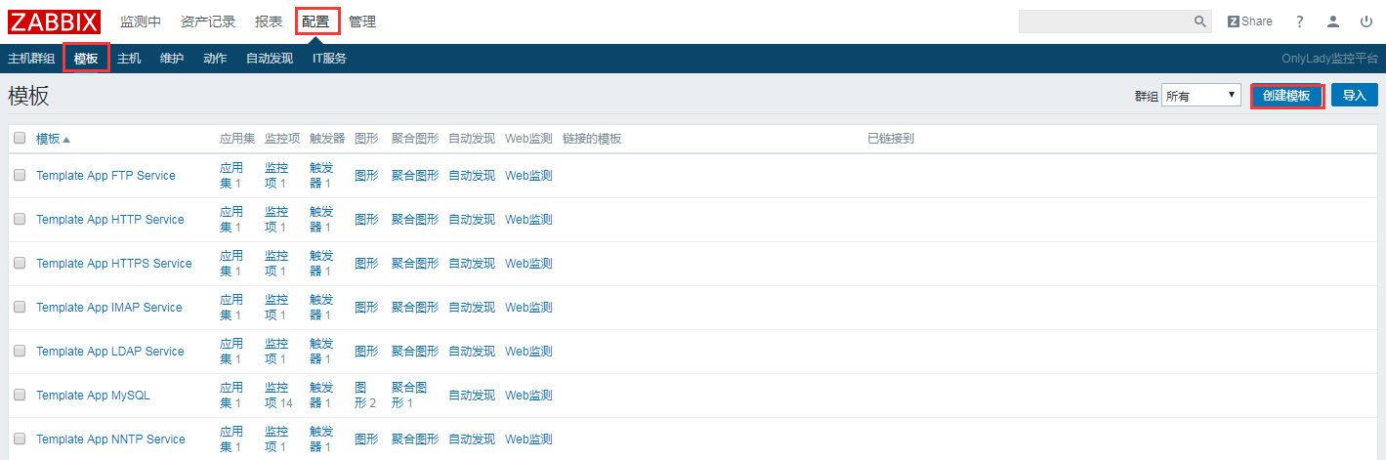Screen dimensions: 1386x460
Task: Open Template App HTTPS Service
Action: coord(114,264)
